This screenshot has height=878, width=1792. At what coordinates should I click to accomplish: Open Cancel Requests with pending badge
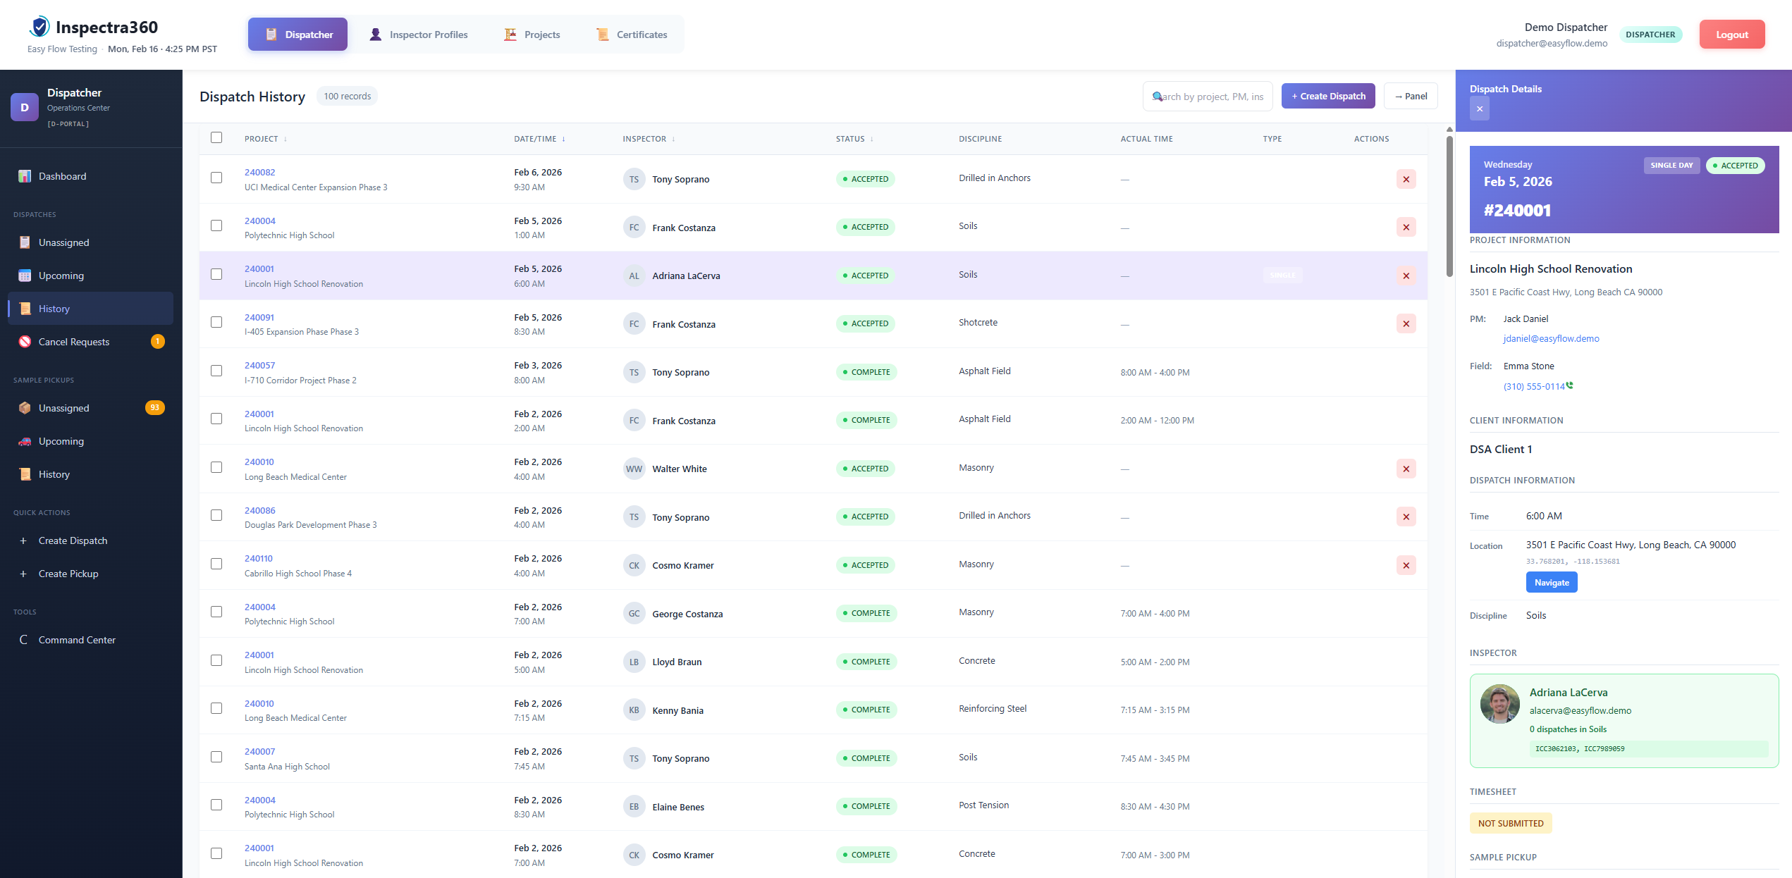click(73, 341)
